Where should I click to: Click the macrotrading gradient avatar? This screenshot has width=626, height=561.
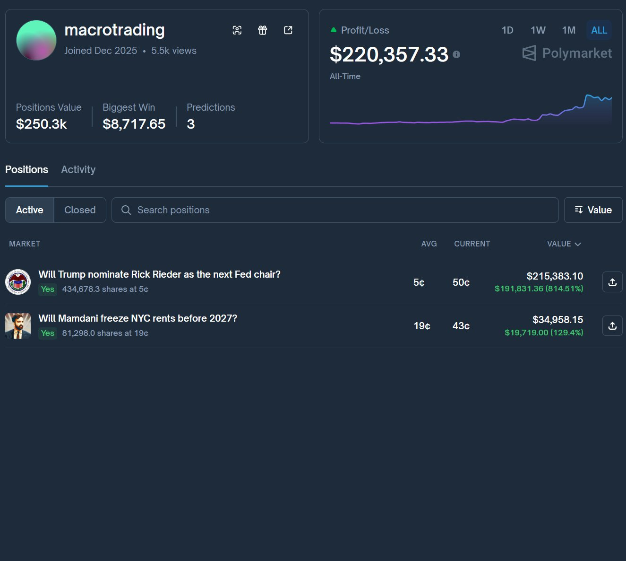pos(36,40)
